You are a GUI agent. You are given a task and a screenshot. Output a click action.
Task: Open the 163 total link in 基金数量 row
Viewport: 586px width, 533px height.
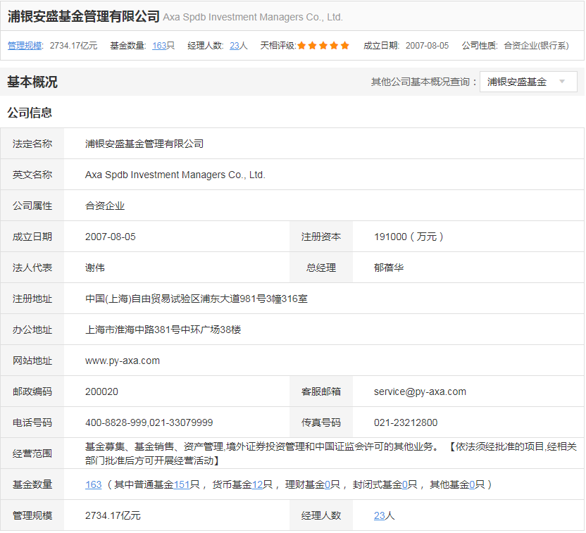pyautogui.click(x=93, y=484)
